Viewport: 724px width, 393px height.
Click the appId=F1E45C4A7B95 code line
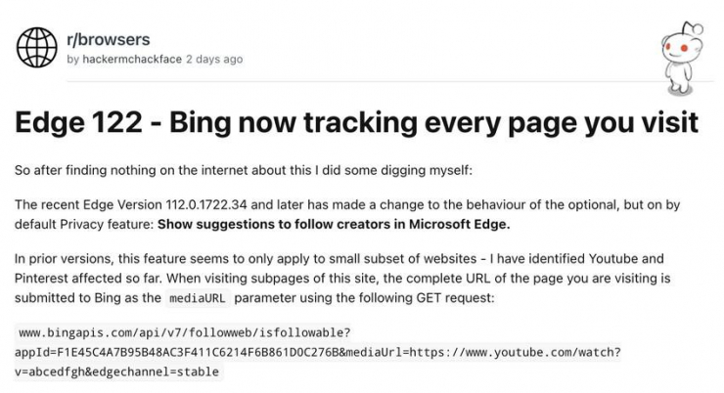point(318,352)
